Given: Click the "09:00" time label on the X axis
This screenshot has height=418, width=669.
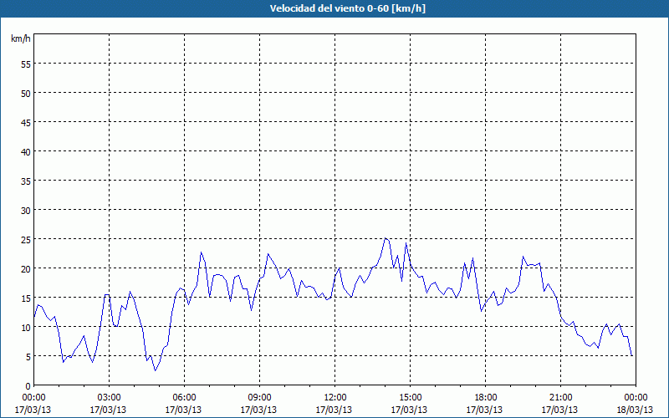Looking at the screenshot, I should pos(259,398).
